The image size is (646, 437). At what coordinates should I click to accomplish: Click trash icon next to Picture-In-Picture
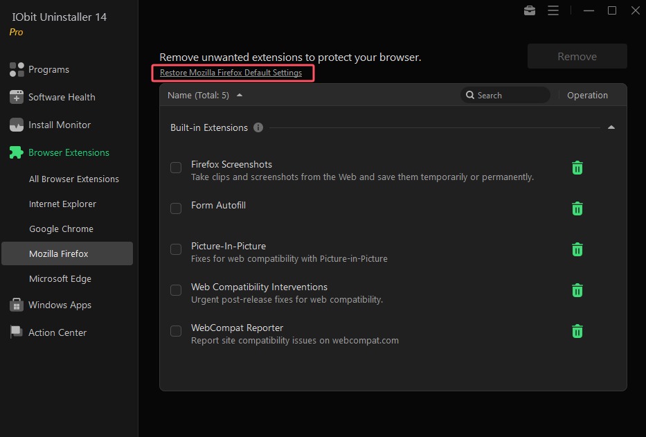tap(577, 249)
